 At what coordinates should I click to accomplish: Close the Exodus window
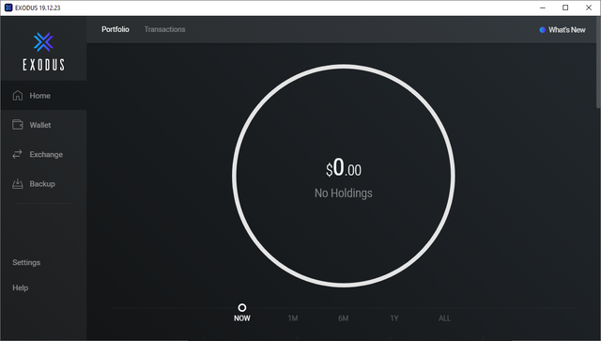[x=589, y=8]
